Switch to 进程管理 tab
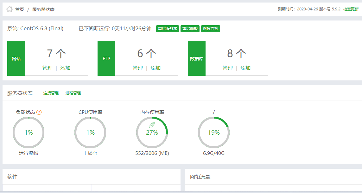The image size is (362, 193). pyautogui.click(x=73, y=93)
